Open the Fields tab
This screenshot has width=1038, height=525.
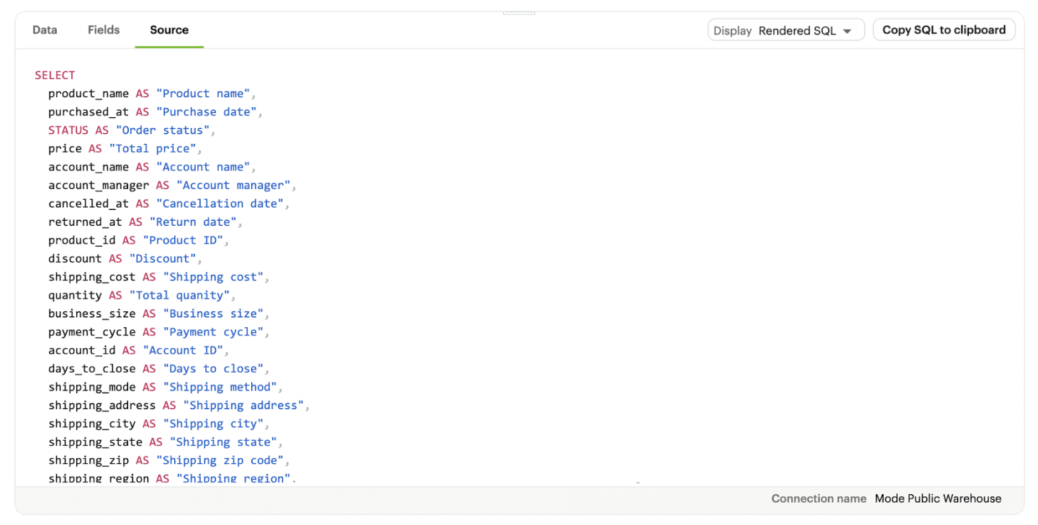click(x=104, y=30)
